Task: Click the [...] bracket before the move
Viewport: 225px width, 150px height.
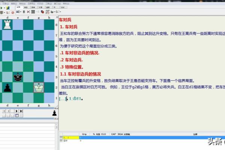Action: tap(63, 99)
